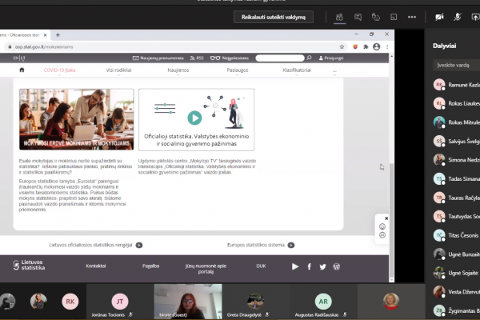480x320 pixels.
Task: Open the Naujienos menu item
Action: tap(178, 70)
